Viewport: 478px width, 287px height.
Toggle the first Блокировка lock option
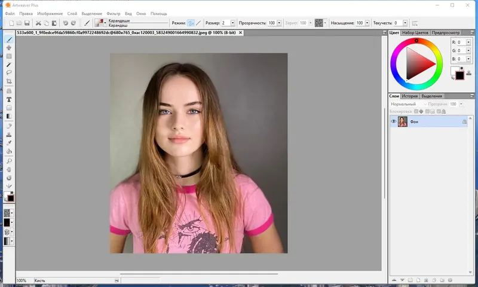[x=416, y=112]
